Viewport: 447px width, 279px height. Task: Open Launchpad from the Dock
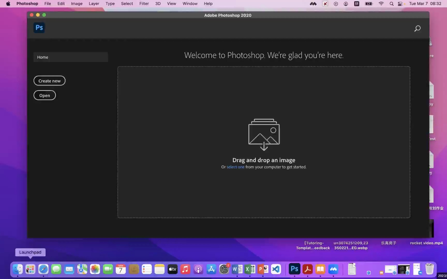click(x=30, y=269)
